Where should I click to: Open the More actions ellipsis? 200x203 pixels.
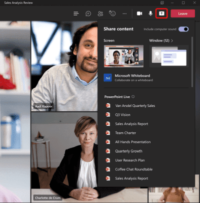(x=124, y=13)
